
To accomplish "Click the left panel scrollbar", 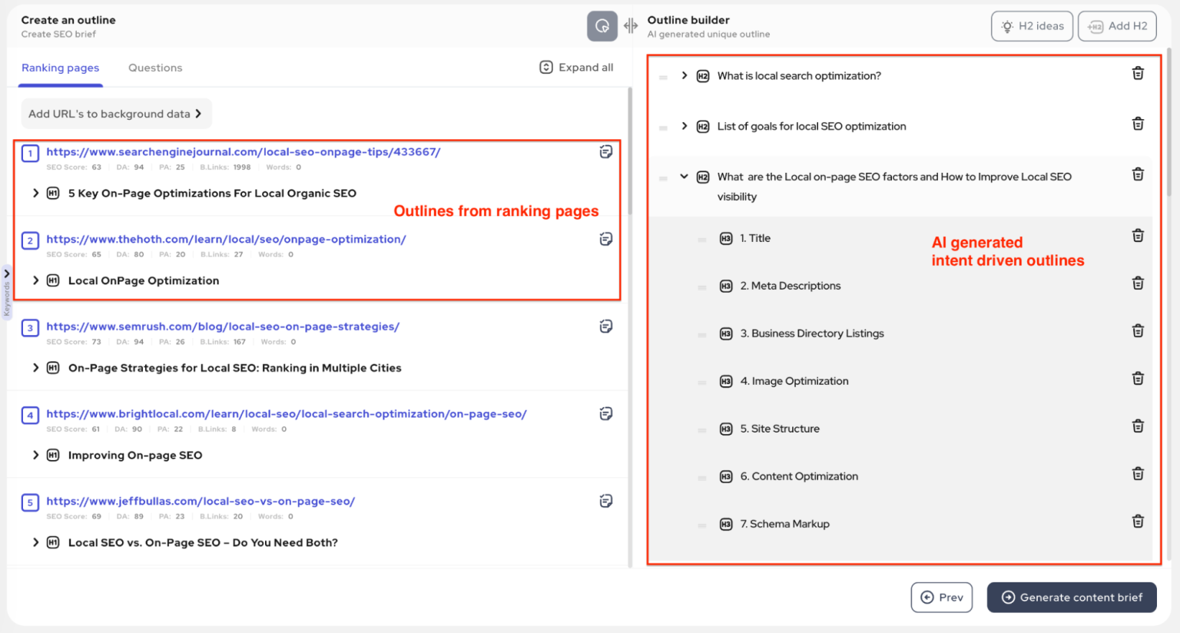I will pos(630,151).
